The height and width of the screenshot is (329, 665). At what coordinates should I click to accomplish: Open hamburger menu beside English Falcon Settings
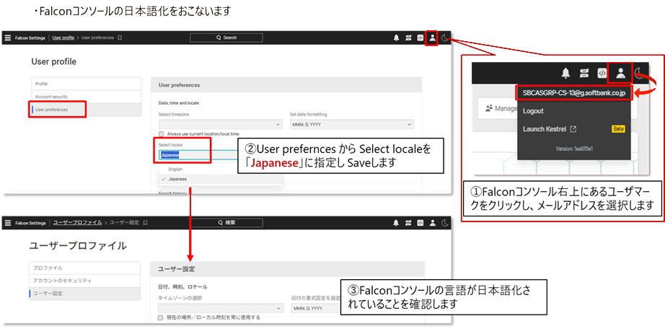pyautogui.click(x=8, y=38)
